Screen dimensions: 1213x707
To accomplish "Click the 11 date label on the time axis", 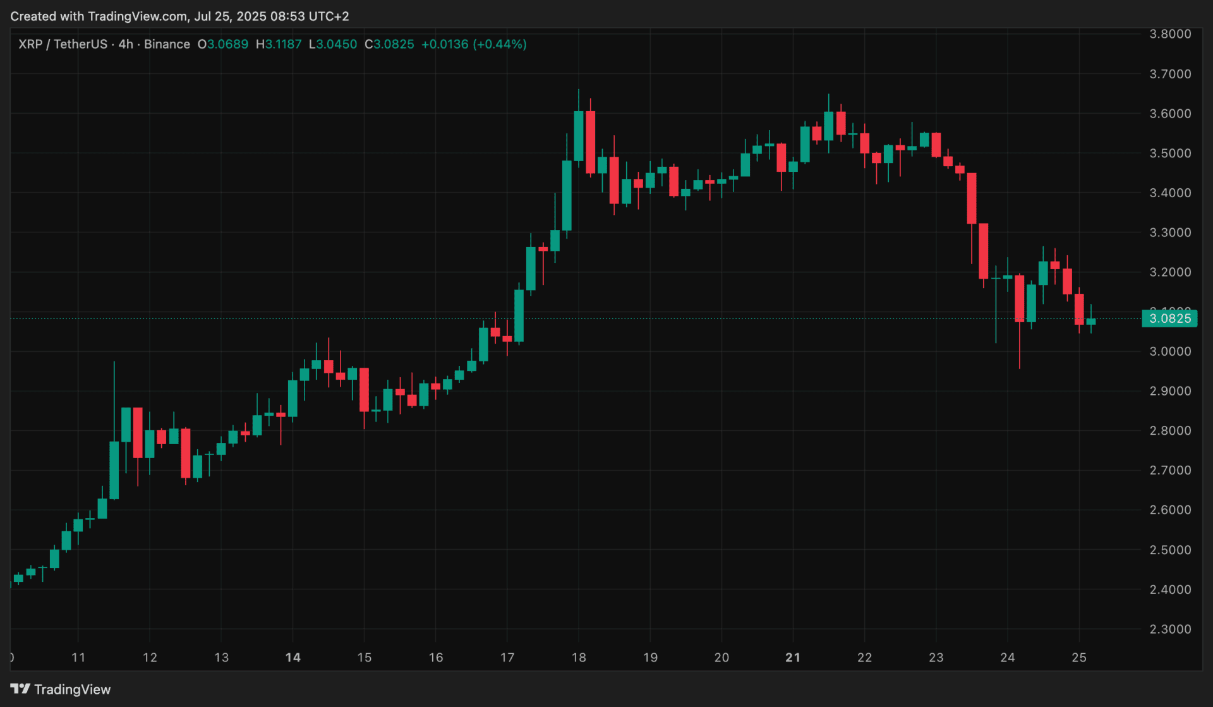I will [78, 657].
